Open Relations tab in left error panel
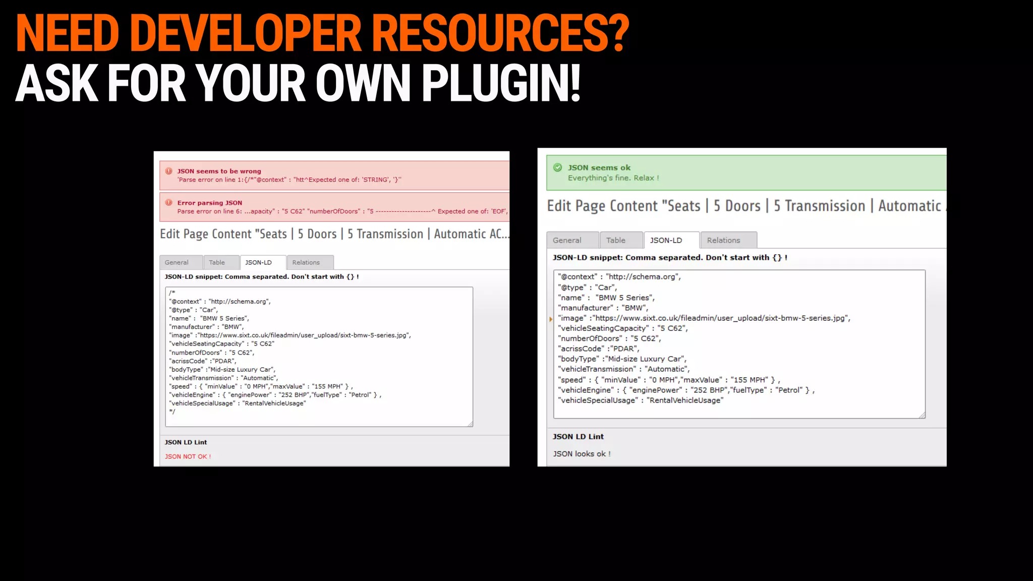Screen dimensions: 1033x581 pyautogui.click(x=310, y=262)
